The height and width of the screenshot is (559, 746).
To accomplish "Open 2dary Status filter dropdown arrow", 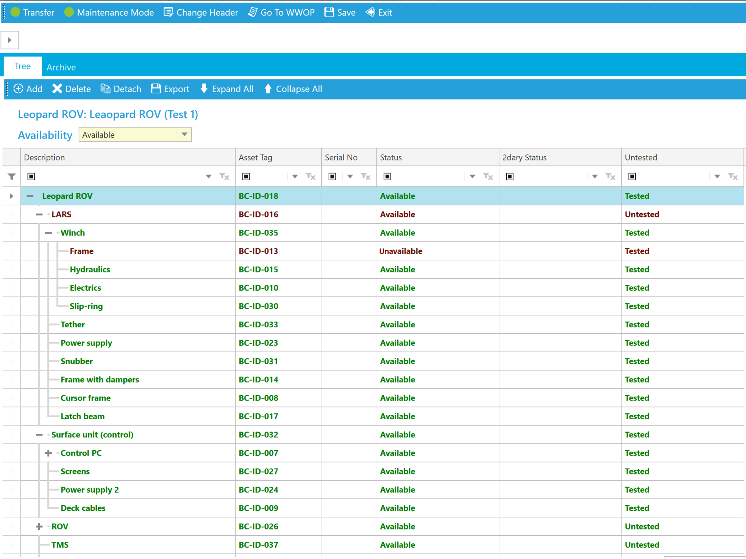I will pyautogui.click(x=595, y=177).
